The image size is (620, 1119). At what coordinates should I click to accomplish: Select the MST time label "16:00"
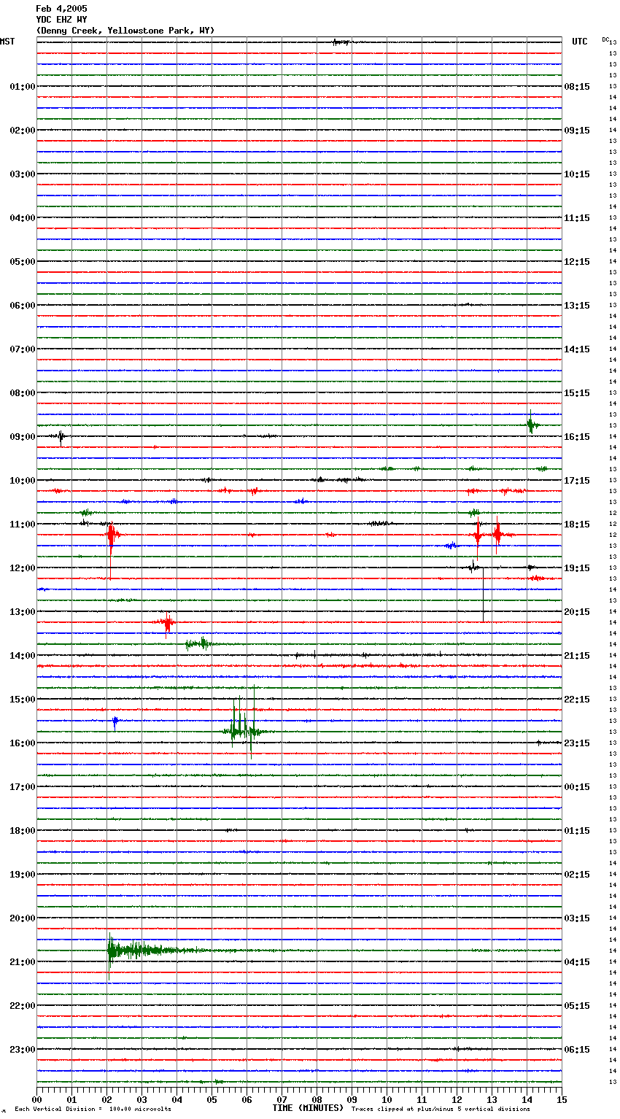[23, 743]
